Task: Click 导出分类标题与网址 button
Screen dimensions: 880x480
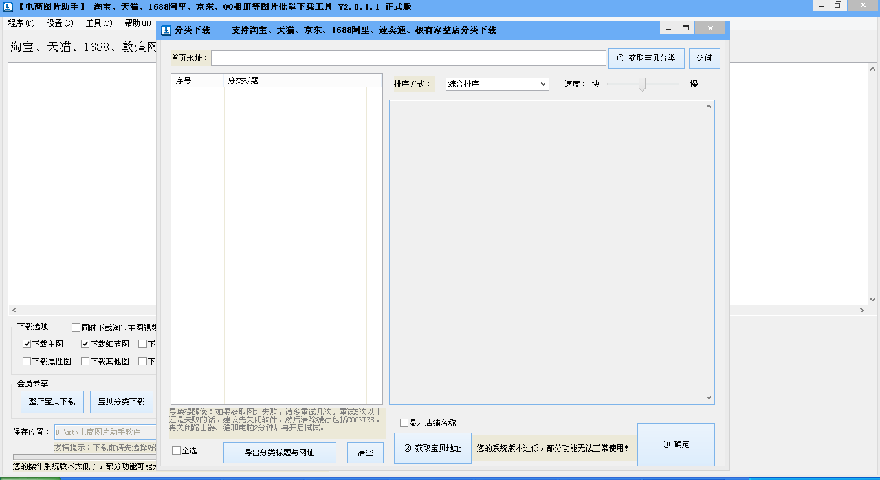Action: pyautogui.click(x=280, y=453)
